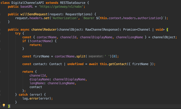Click the split method call
This screenshot has height=109, width=181.
tap(81, 56)
